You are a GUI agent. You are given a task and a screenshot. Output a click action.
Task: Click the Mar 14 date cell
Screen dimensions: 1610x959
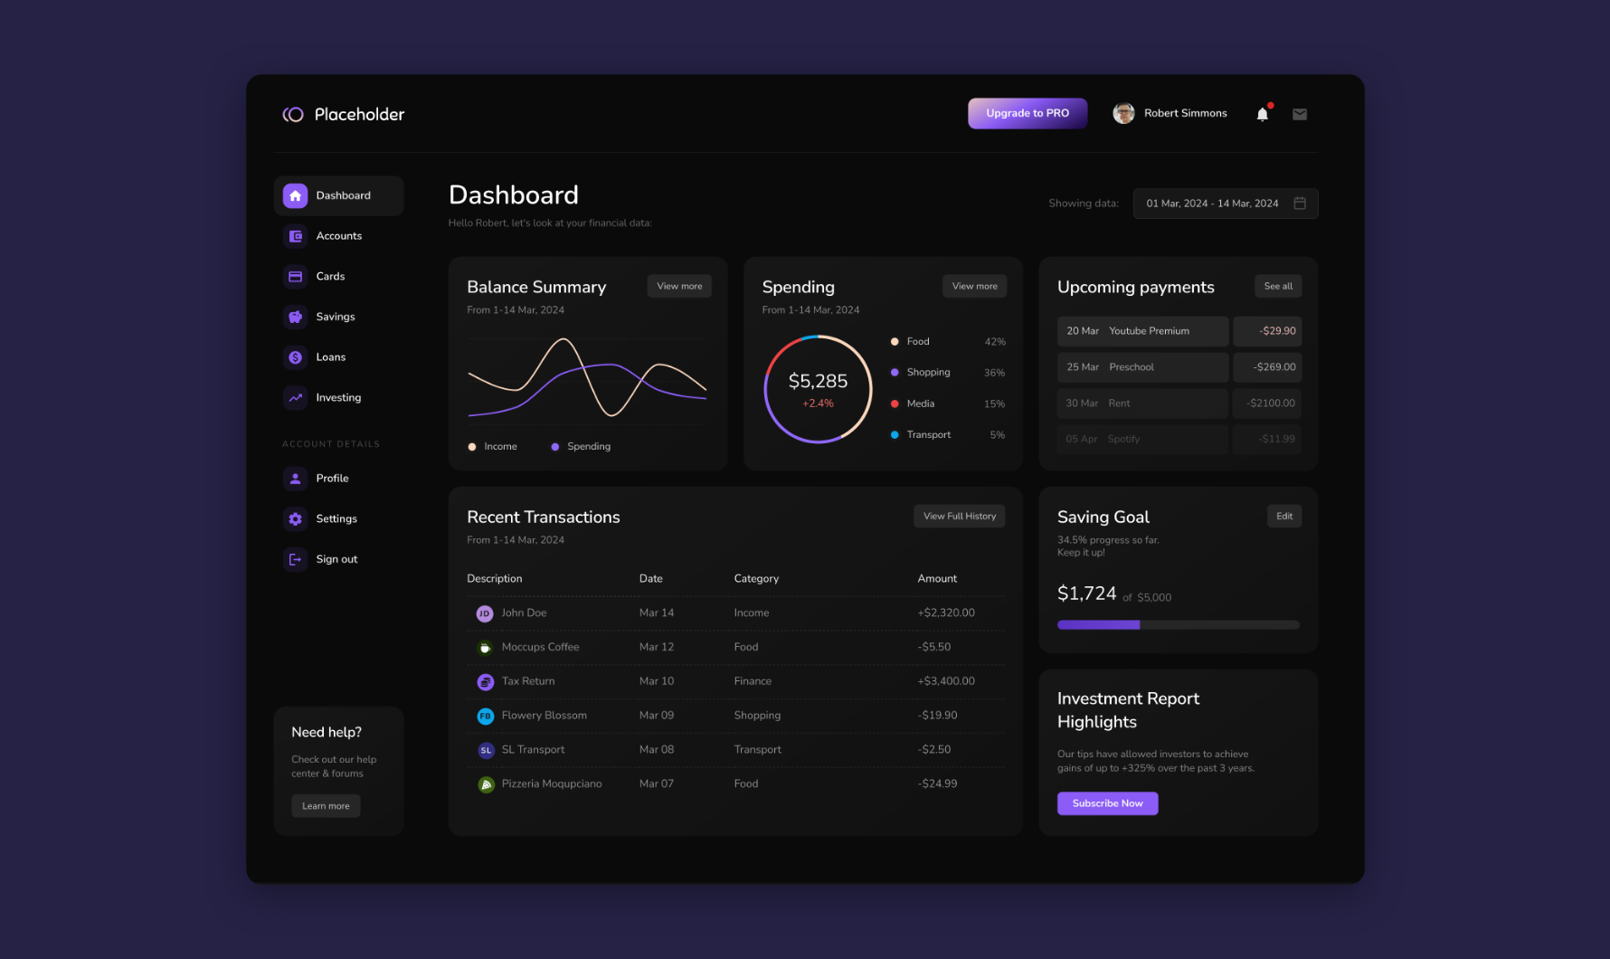pos(657,613)
